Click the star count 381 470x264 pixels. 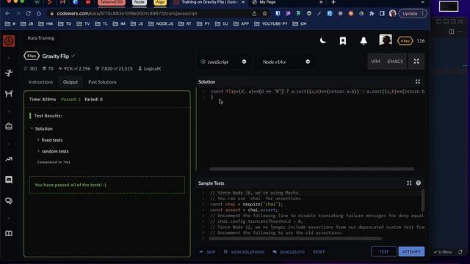coord(31,68)
